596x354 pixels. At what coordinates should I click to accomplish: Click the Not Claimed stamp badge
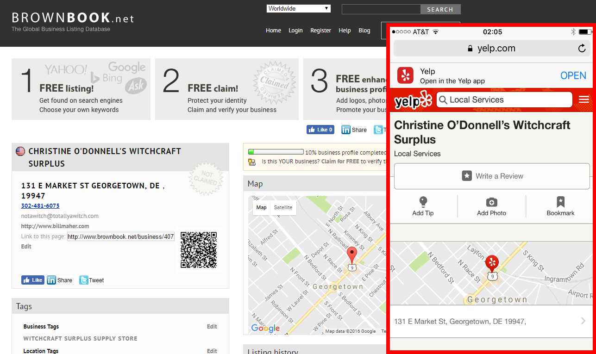point(206,179)
